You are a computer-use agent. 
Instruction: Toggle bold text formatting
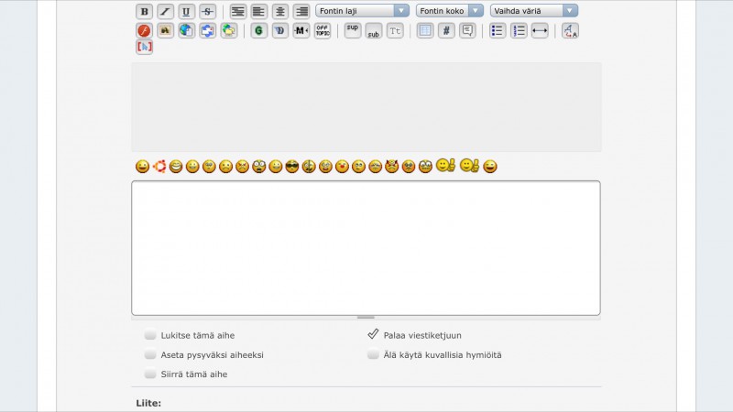point(144,12)
